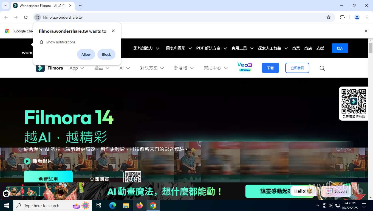Click the page scrollbar thumb
The height and width of the screenshot is (211, 373).
[371, 48]
